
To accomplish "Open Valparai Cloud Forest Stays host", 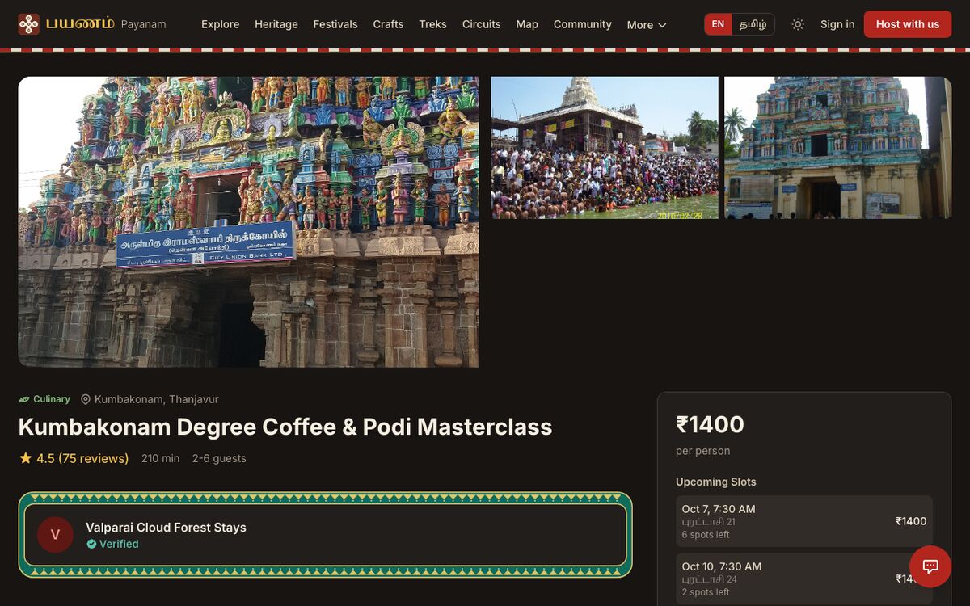I will pos(166,527).
